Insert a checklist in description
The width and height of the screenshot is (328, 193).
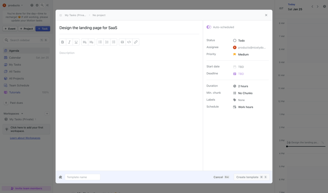tap(114, 42)
